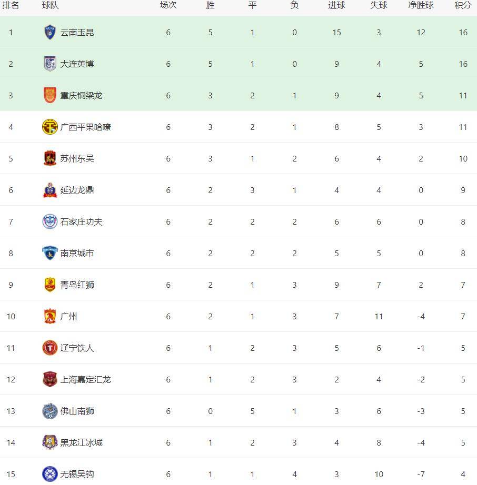Click the 青岛红狮 lion crest icon

tap(50, 285)
